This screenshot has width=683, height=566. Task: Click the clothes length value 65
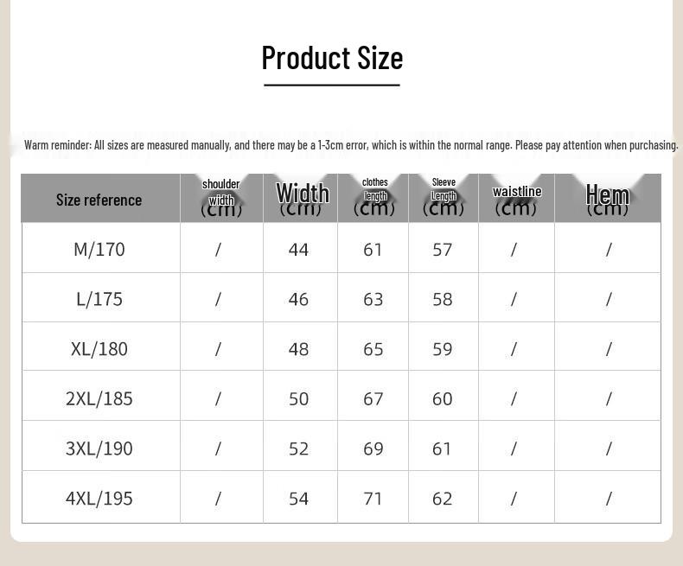(x=373, y=349)
